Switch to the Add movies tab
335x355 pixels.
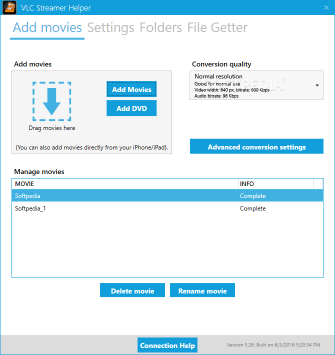[47, 28]
